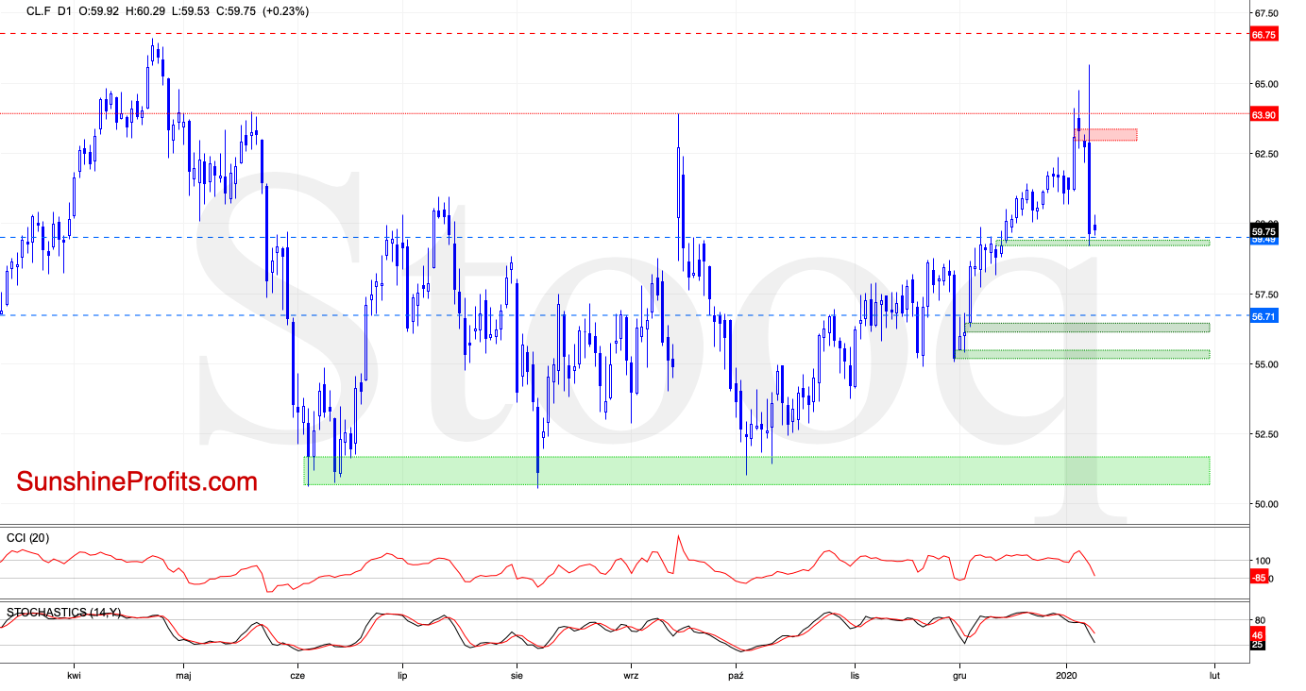Click the 52.50 axis value

click(1265, 434)
